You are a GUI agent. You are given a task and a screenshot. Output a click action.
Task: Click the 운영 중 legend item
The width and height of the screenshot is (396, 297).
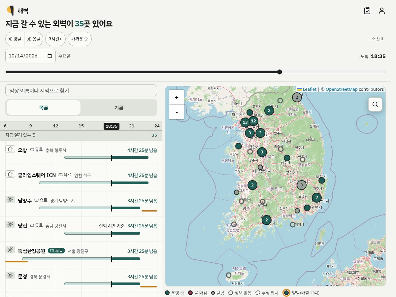point(175,293)
